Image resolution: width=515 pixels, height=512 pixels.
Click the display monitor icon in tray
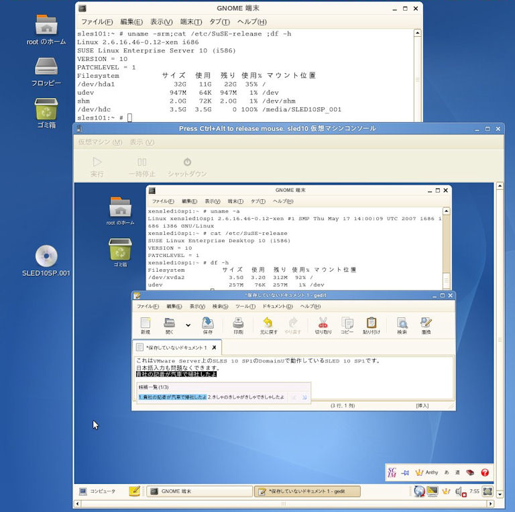433,491
